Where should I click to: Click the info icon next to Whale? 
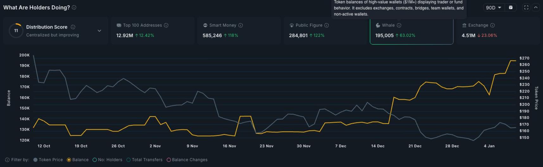tap(399, 25)
